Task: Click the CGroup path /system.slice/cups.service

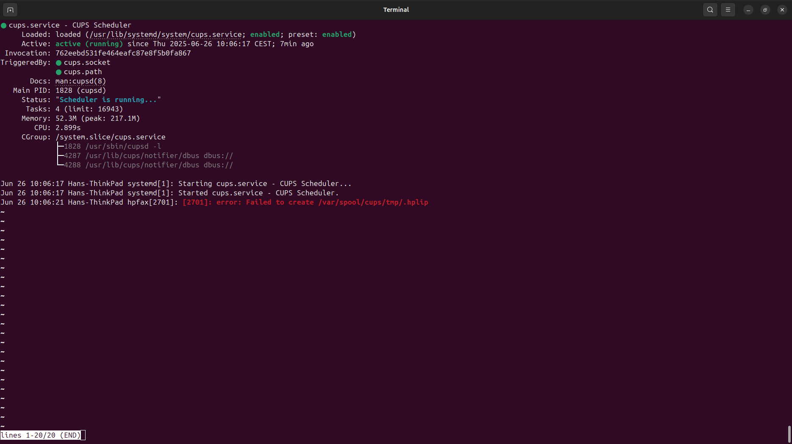Action: (x=111, y=137)
